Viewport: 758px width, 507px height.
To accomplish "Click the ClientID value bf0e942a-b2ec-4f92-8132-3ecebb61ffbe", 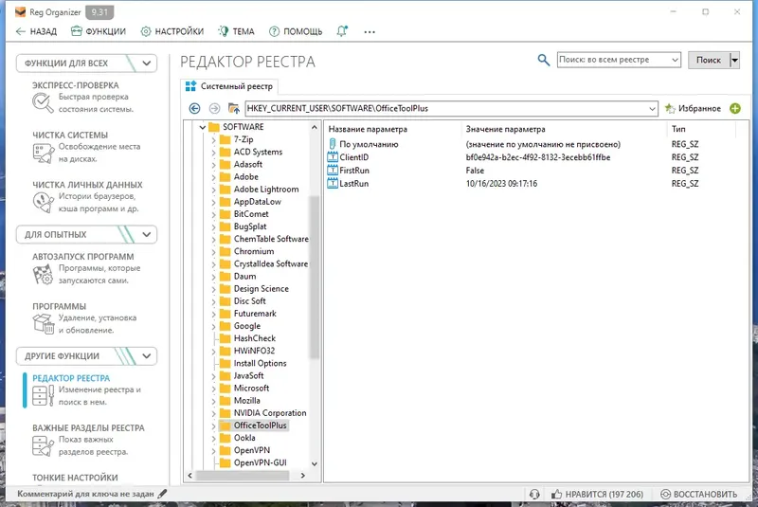I will (x=537, y=157).
